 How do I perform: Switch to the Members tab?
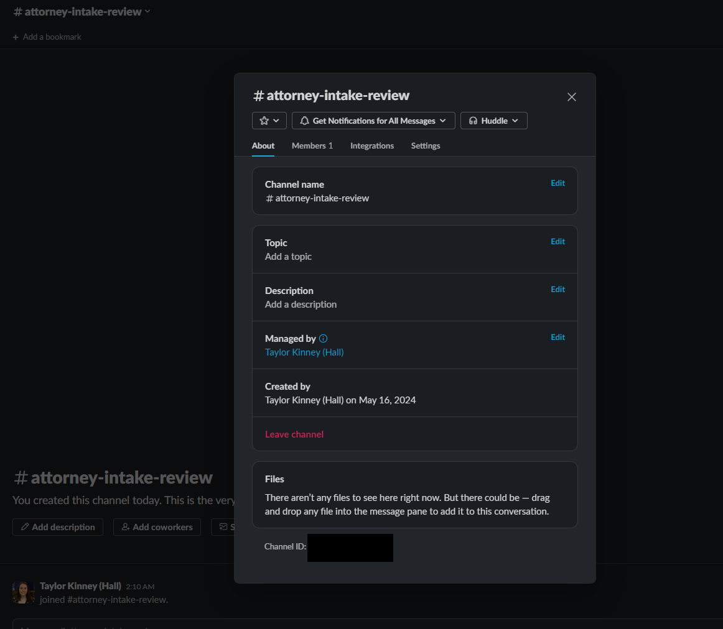[311, 145]
